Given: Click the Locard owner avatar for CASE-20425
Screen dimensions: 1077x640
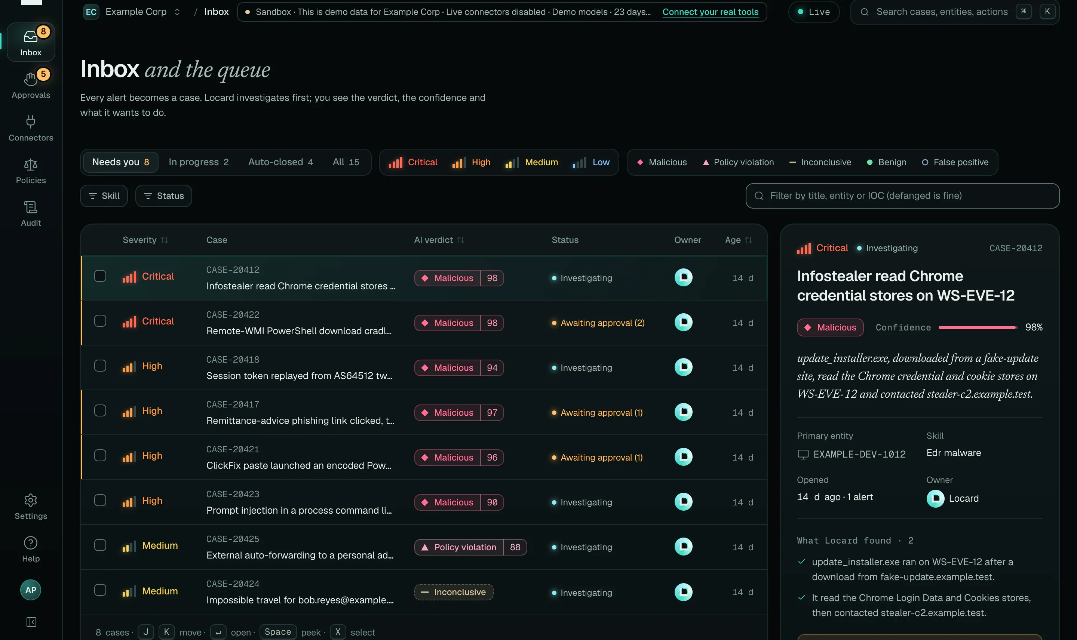Looking at the screenshot, I should 683,547.
